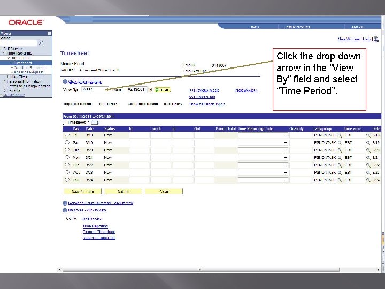Click the comment bubble icon for Wed 3/23
385x289 pixels.
click(x=67, y=172)
